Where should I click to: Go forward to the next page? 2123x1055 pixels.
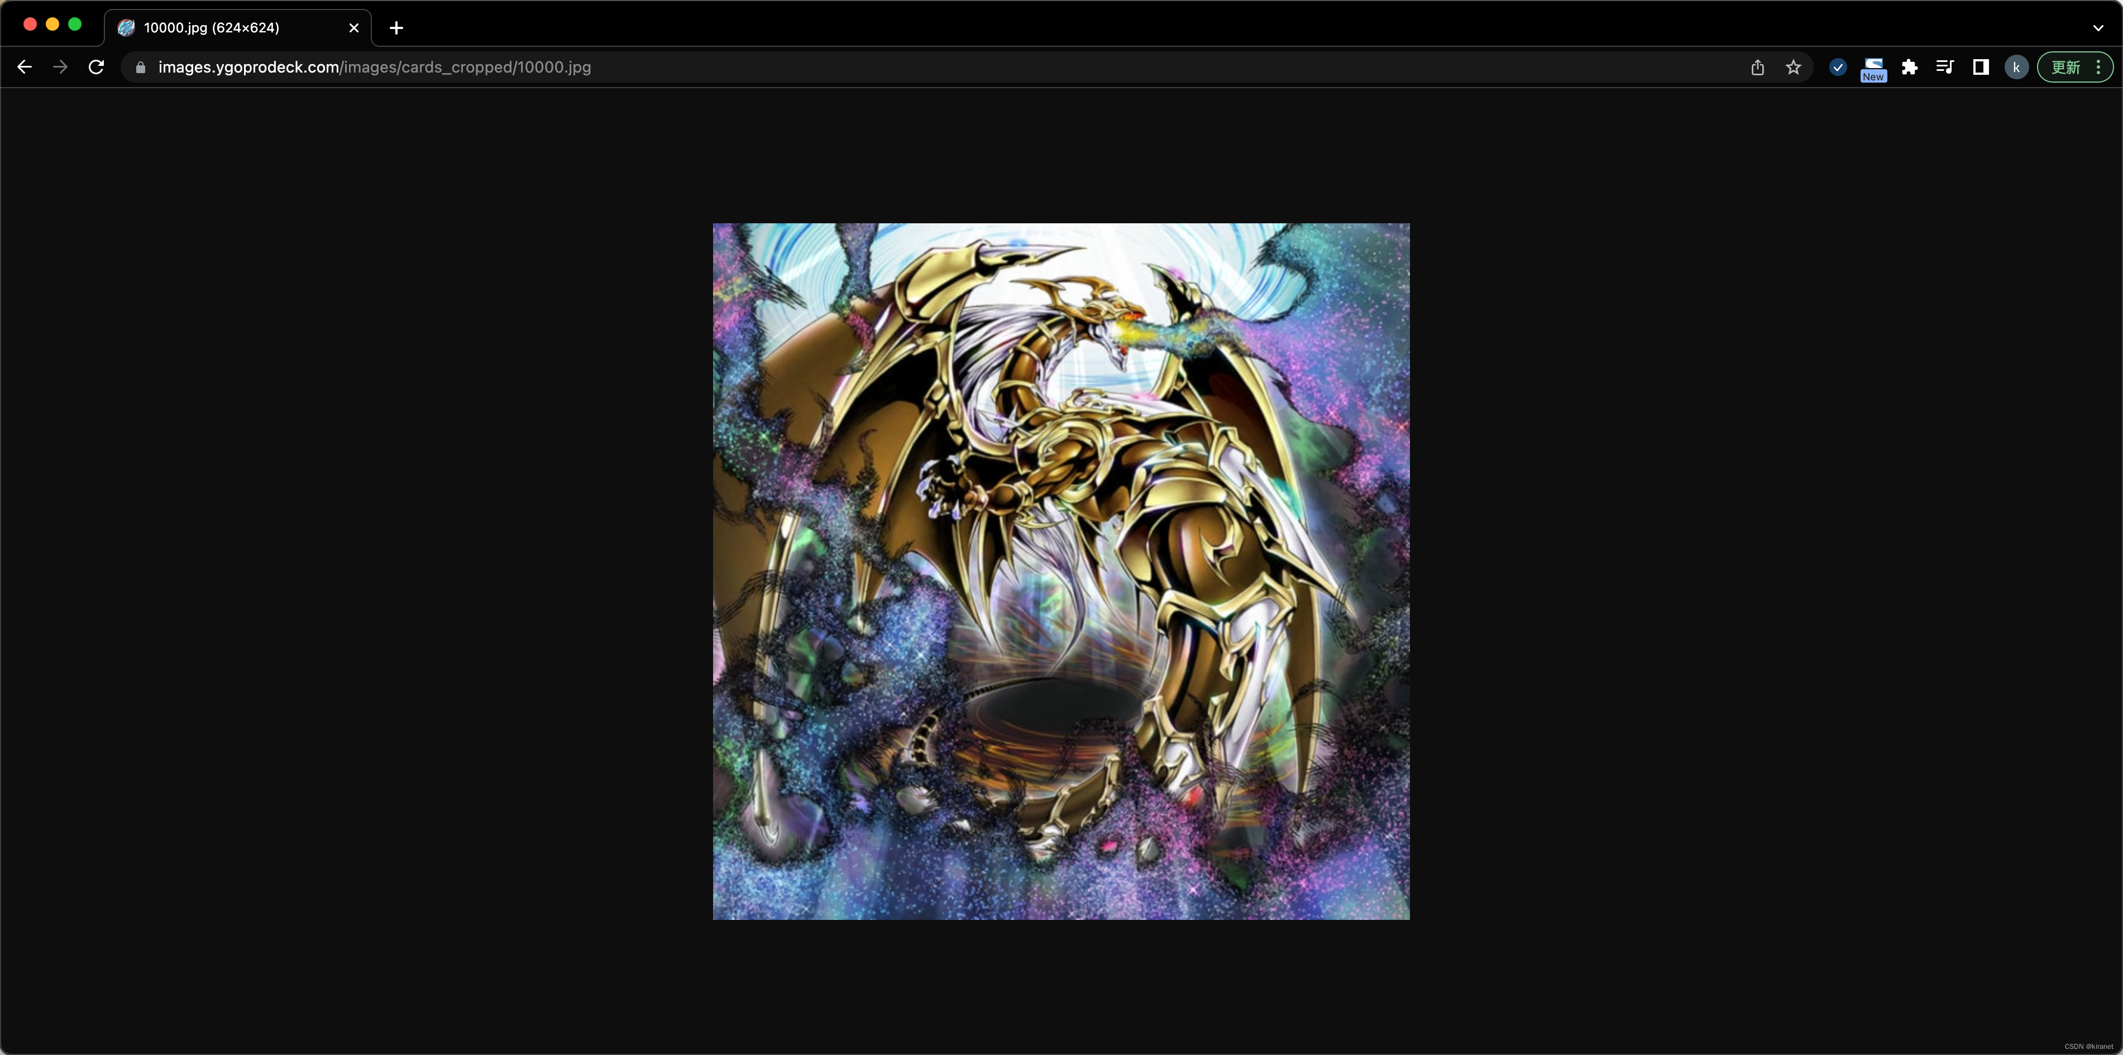pos(60,68)
